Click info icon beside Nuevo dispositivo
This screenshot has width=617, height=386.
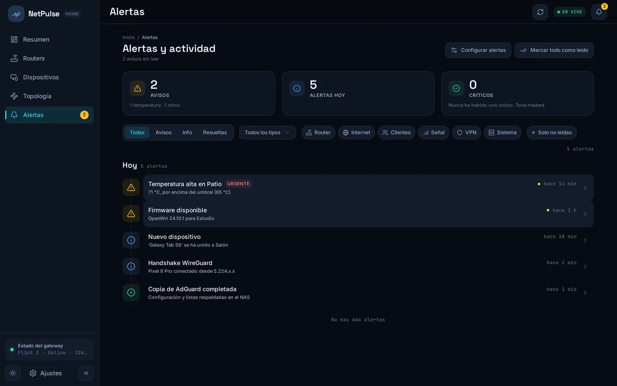(131, 240)
